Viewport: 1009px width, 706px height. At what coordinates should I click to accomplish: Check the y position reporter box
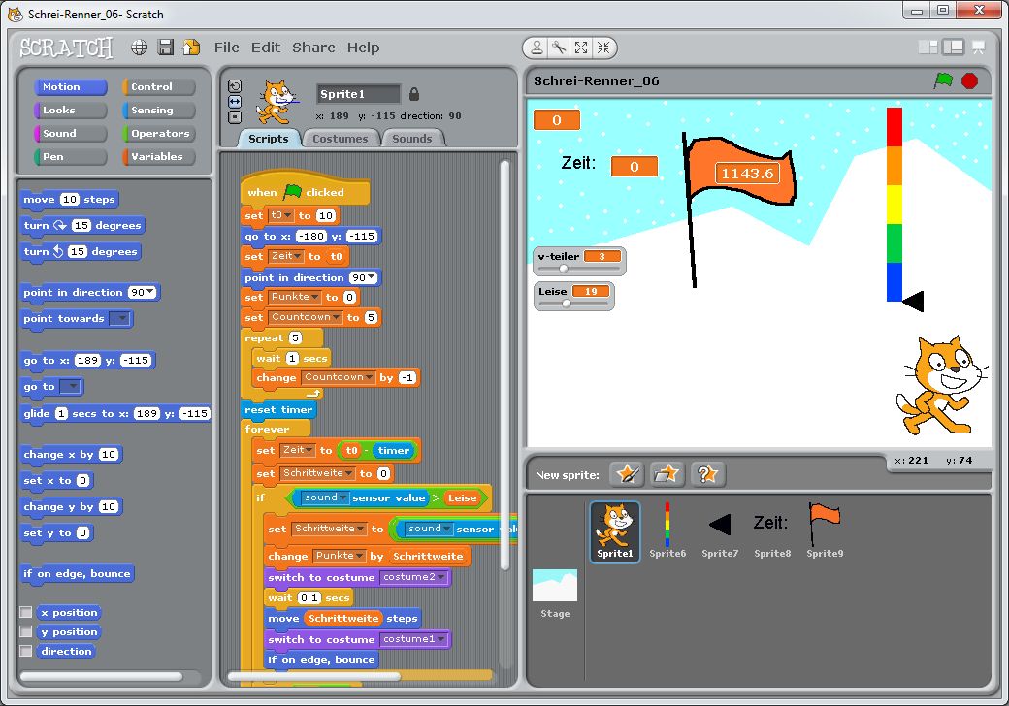click(x=26, y=632)
